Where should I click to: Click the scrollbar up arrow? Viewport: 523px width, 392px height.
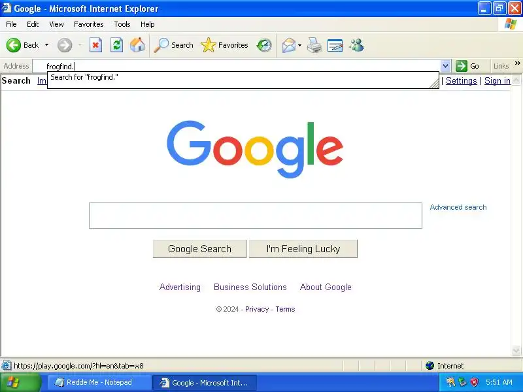pyautogui.click(x=516, y=80)
